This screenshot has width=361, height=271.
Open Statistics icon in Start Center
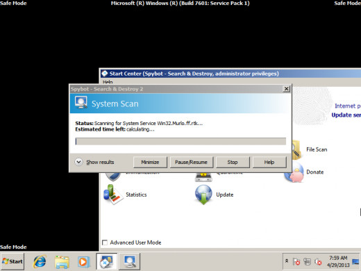point(112,195)
